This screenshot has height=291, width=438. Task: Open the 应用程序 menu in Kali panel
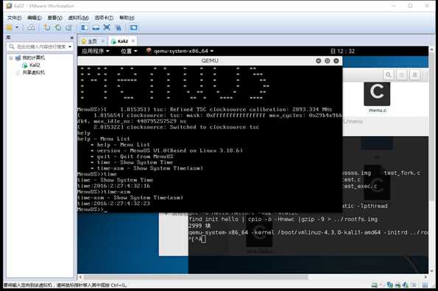coord(95,51)
